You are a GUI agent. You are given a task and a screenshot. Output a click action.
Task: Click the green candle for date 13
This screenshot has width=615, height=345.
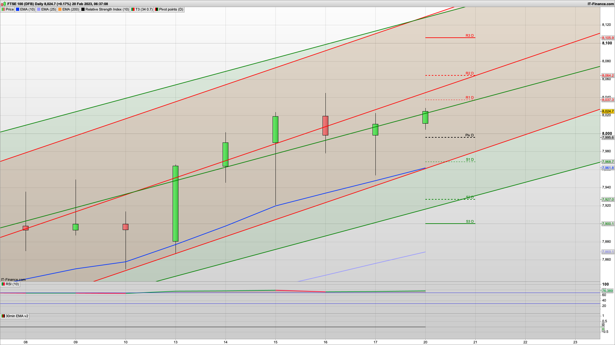point(176,204)
